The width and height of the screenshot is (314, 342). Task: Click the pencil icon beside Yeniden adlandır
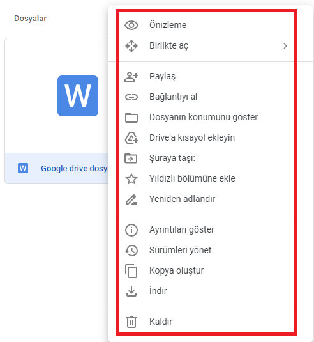(x=131, y=199)
